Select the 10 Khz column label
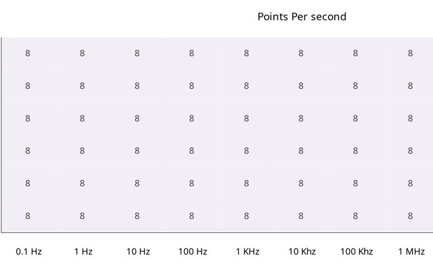The width and height of the screenshot is (433, 270). pos(302,252)
